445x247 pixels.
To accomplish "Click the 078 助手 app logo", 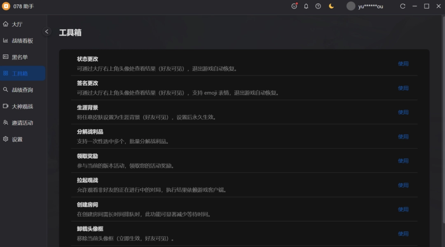I will pyautogui.click(x=6, y=6).
